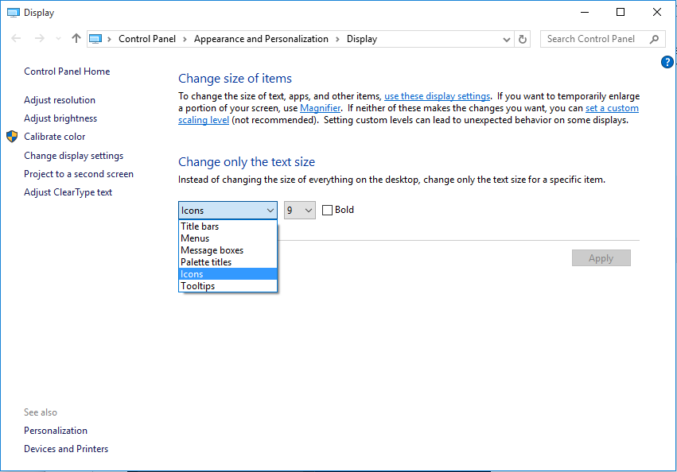Select Title bars from the list
Screen dimensions: 677x472
coord(228,226)
